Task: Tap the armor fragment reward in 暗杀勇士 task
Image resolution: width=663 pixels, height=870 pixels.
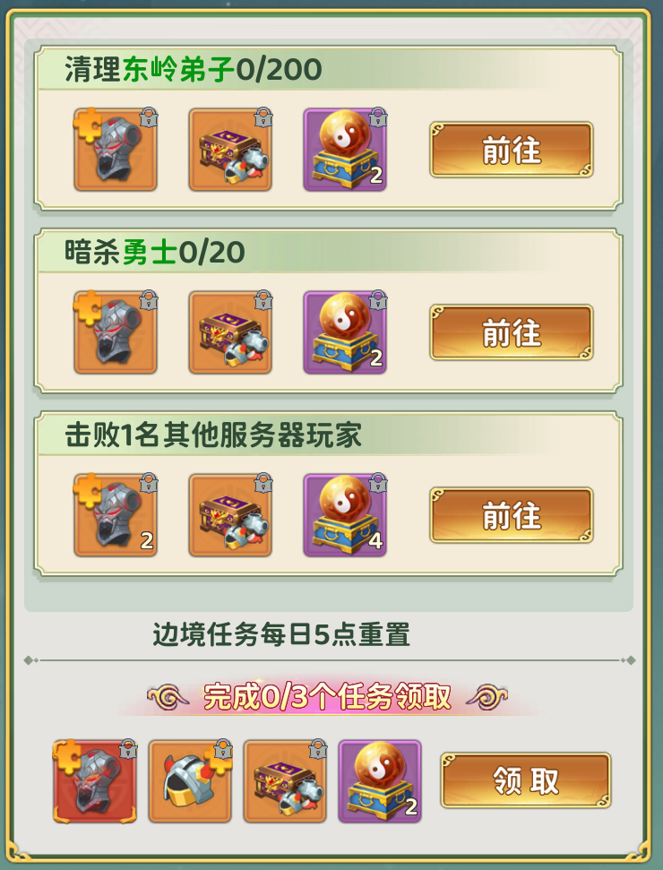Action: [x=116, y=332]
